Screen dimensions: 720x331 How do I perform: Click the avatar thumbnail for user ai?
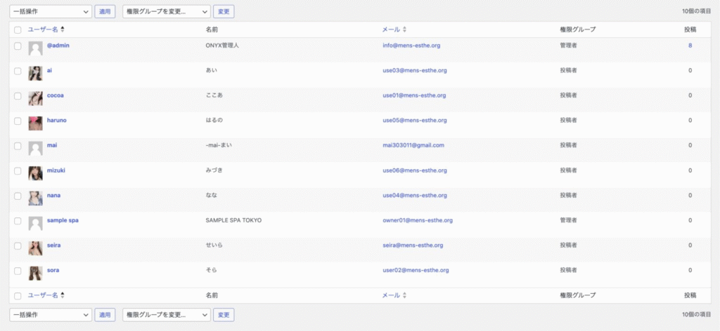pyautogui.click(x=35, y=74)
